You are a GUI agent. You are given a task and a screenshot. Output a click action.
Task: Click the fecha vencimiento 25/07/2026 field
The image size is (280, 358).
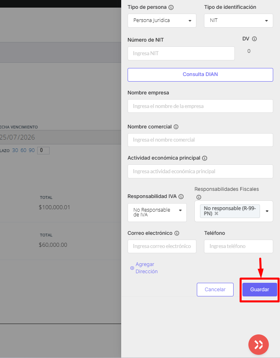pos(60,137)
